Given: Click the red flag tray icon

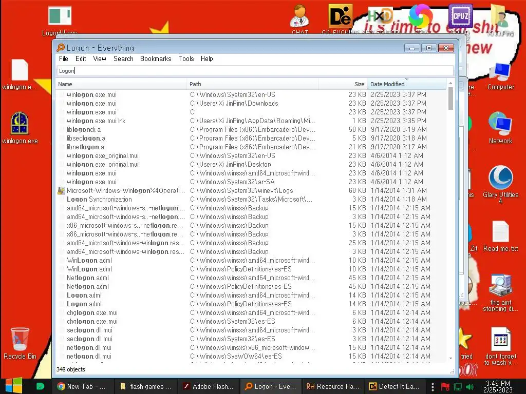Looking at the screenshot, I should coord(445,387).
